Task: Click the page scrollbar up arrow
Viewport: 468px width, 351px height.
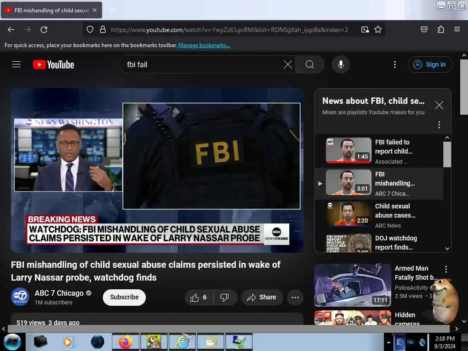Action: [x=464, y=55]
